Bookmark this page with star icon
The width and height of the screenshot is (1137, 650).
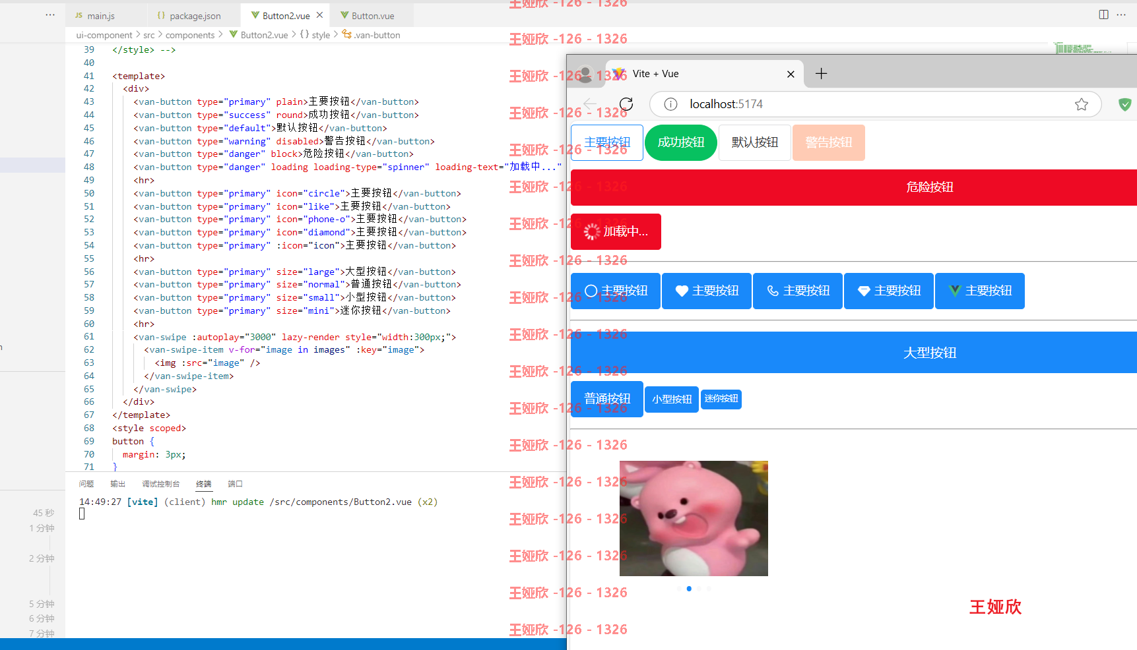click(x=1081, y=104)
